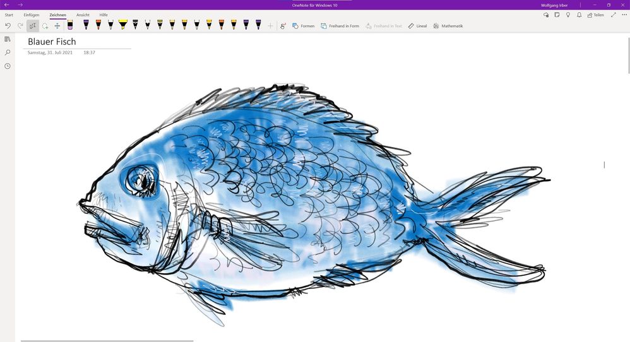Pick the wide yellow highlighter
The width and height of the screenshot is (630, 342).
tap(123, 25)
